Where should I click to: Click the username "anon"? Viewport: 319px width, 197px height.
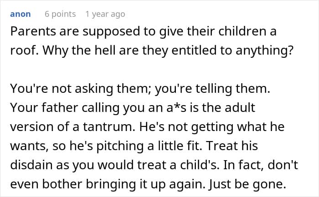tap(20, 14)
